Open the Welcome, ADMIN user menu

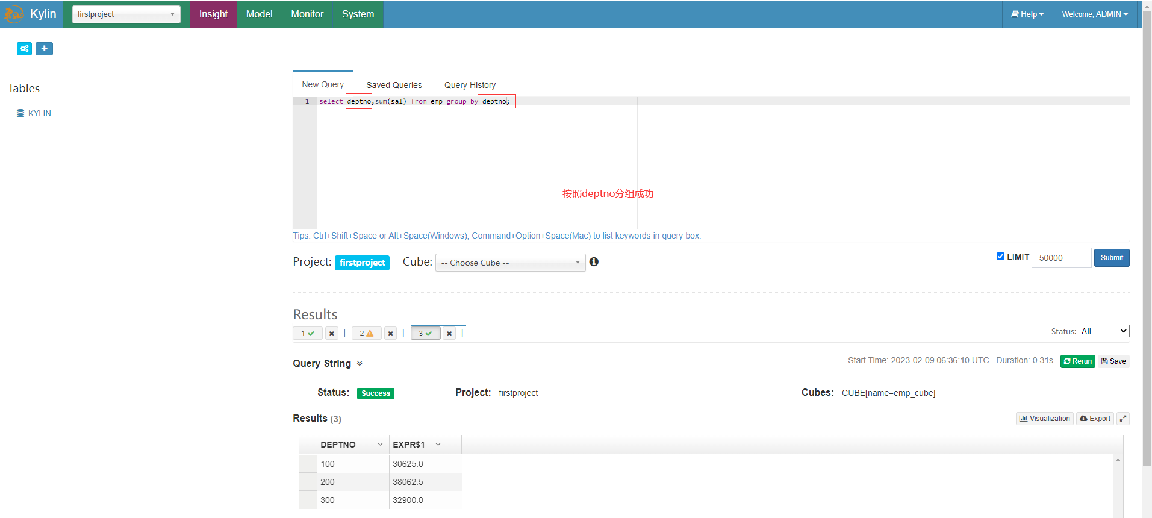click(x=1095, y=14)
